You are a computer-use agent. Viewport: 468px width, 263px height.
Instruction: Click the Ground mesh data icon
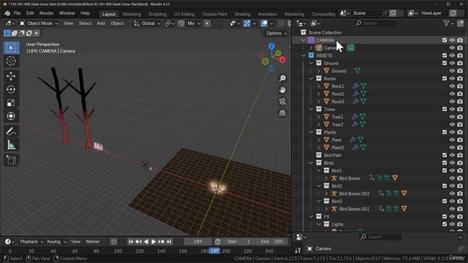[358, 71]
